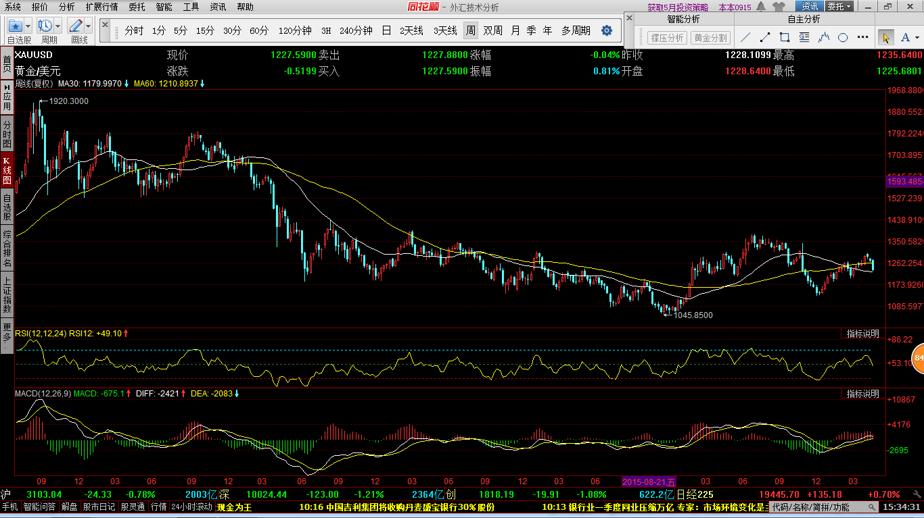Image resolution: width=924 pixels, height=518 pixels.
Task: Open the 委托 dropdown in title bar
Action: click(x=841, y=7)
